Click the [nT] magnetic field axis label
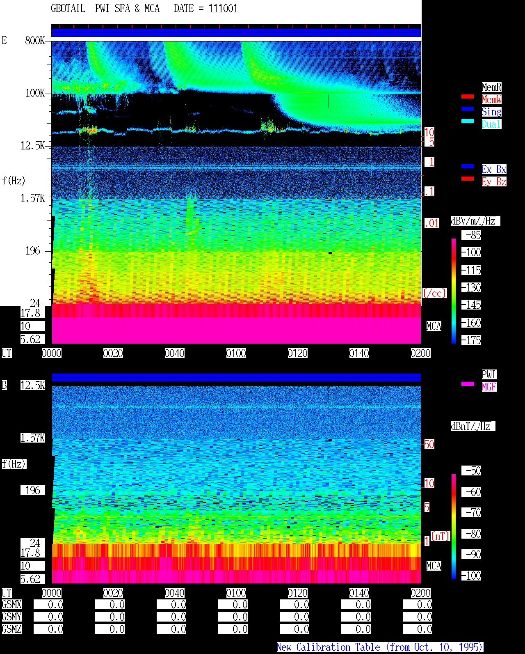525x654 pixels. click(x=441, y=536)
